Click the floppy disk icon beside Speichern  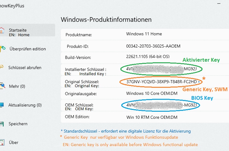pos(2,124)
